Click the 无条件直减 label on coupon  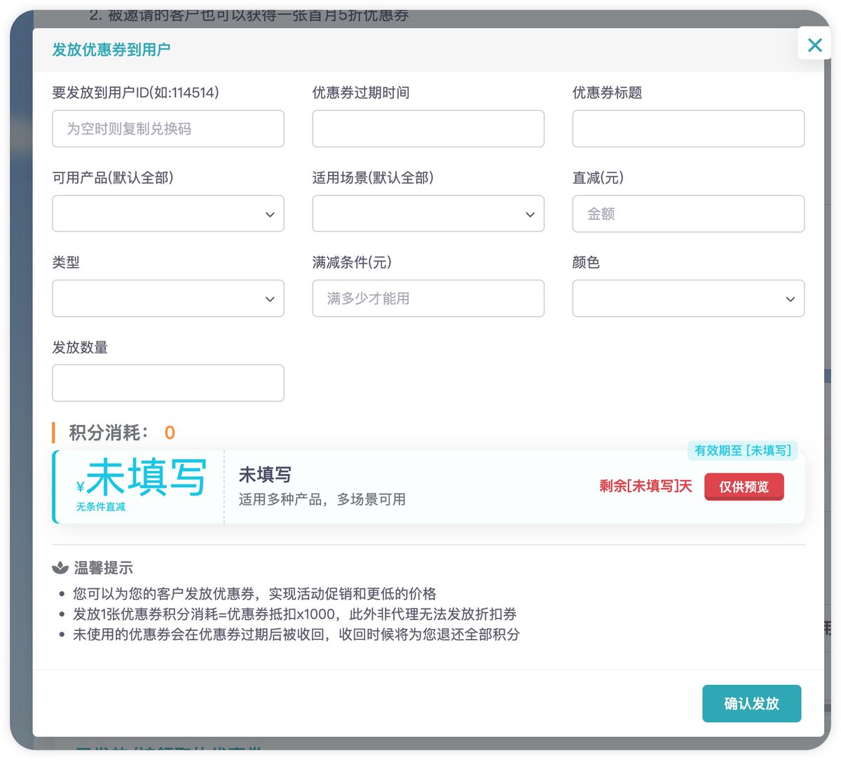point(101,507)
